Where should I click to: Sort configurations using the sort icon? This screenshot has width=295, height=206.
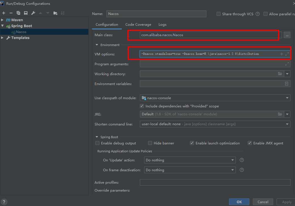coord(63,13)
